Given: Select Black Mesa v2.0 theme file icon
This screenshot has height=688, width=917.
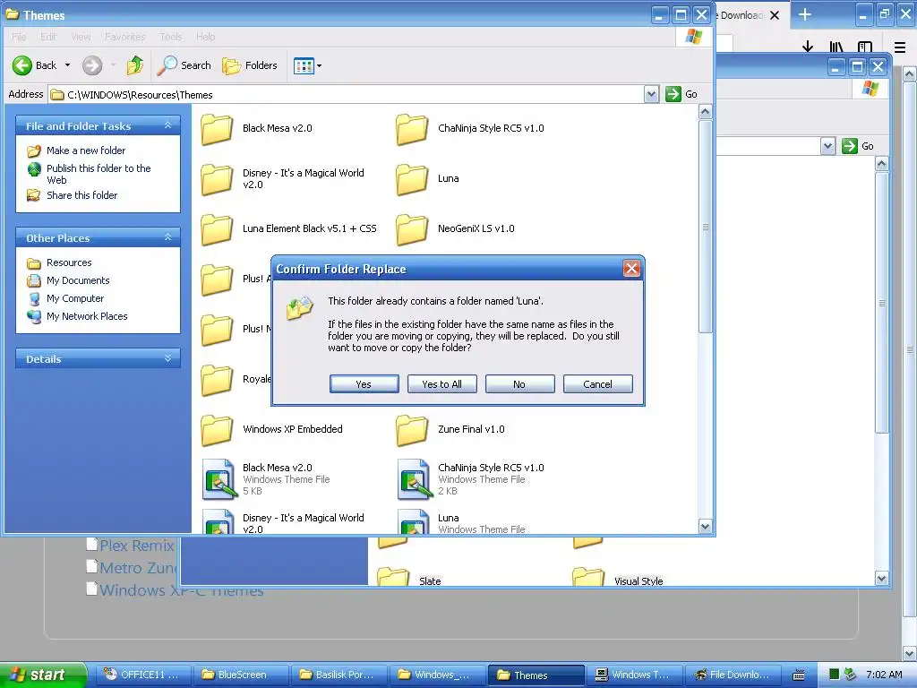Looking at the screenshot, I should (x=219, y=479).
